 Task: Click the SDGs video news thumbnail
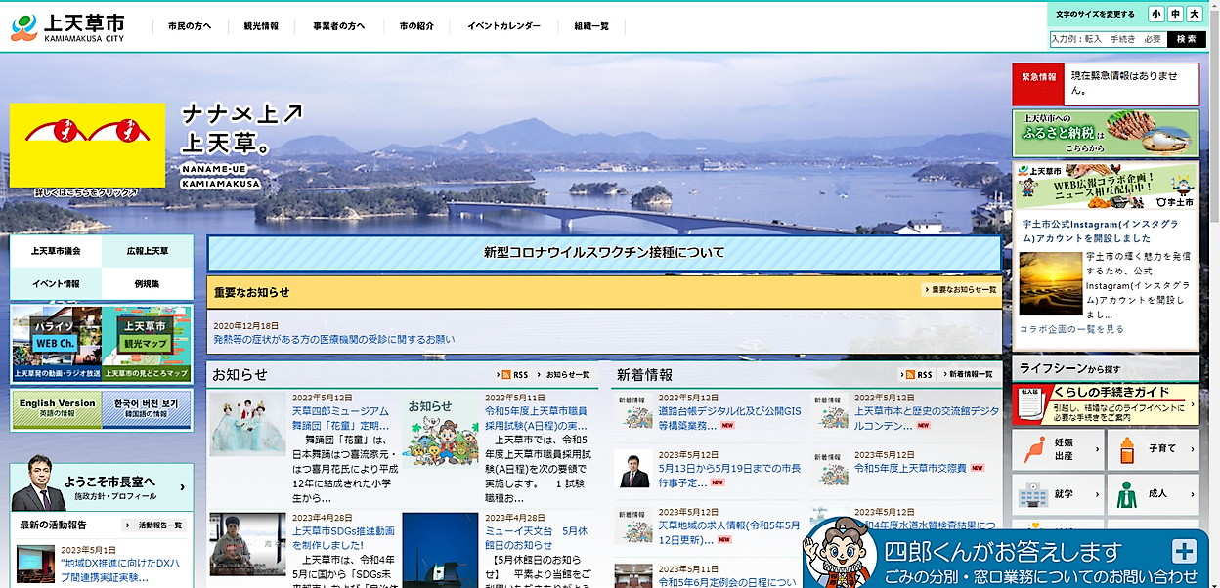(x=247, y=543)
